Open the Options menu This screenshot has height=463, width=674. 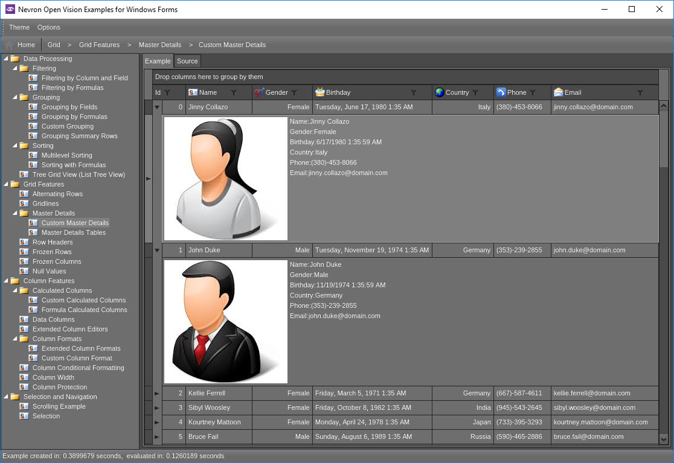49,27
